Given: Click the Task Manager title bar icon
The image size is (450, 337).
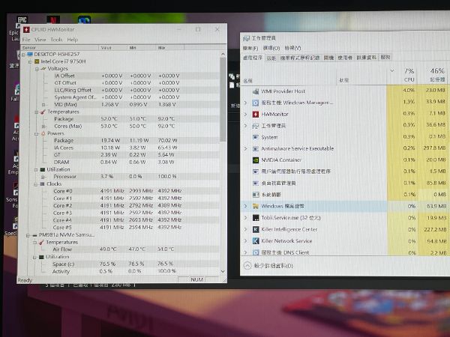Looking at the screenshot, I should pos(246,38).
